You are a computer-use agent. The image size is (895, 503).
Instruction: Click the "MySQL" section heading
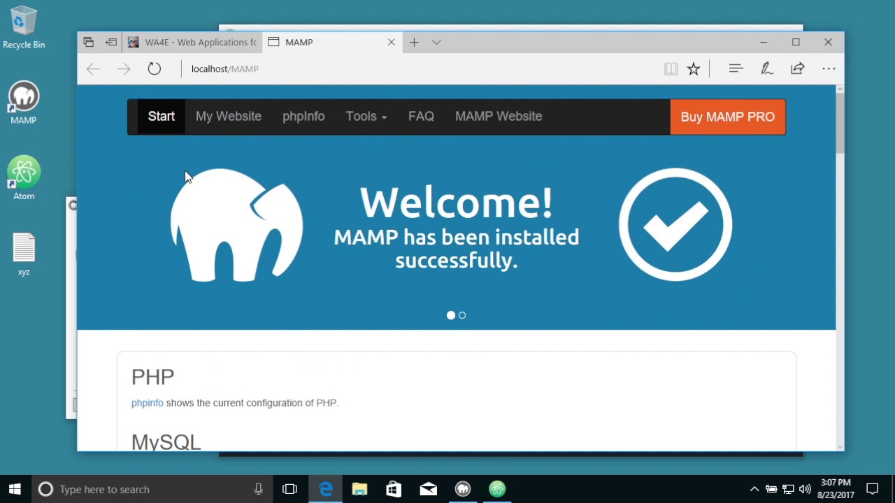(x=166, y=442)
